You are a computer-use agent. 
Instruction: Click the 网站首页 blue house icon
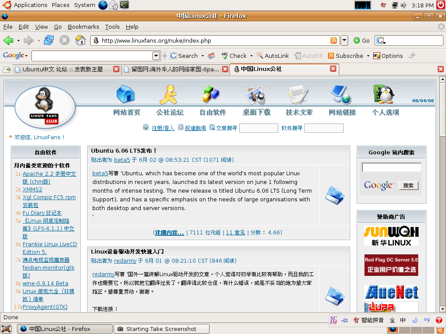(125, 94)
